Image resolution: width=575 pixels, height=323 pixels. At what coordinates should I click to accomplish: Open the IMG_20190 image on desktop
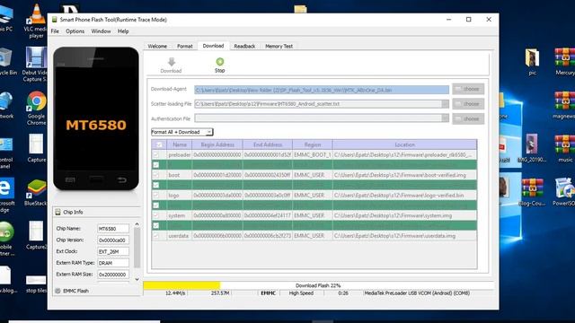532,144
